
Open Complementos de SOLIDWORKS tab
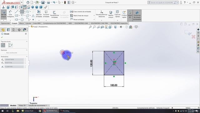(x=54, y=23)
